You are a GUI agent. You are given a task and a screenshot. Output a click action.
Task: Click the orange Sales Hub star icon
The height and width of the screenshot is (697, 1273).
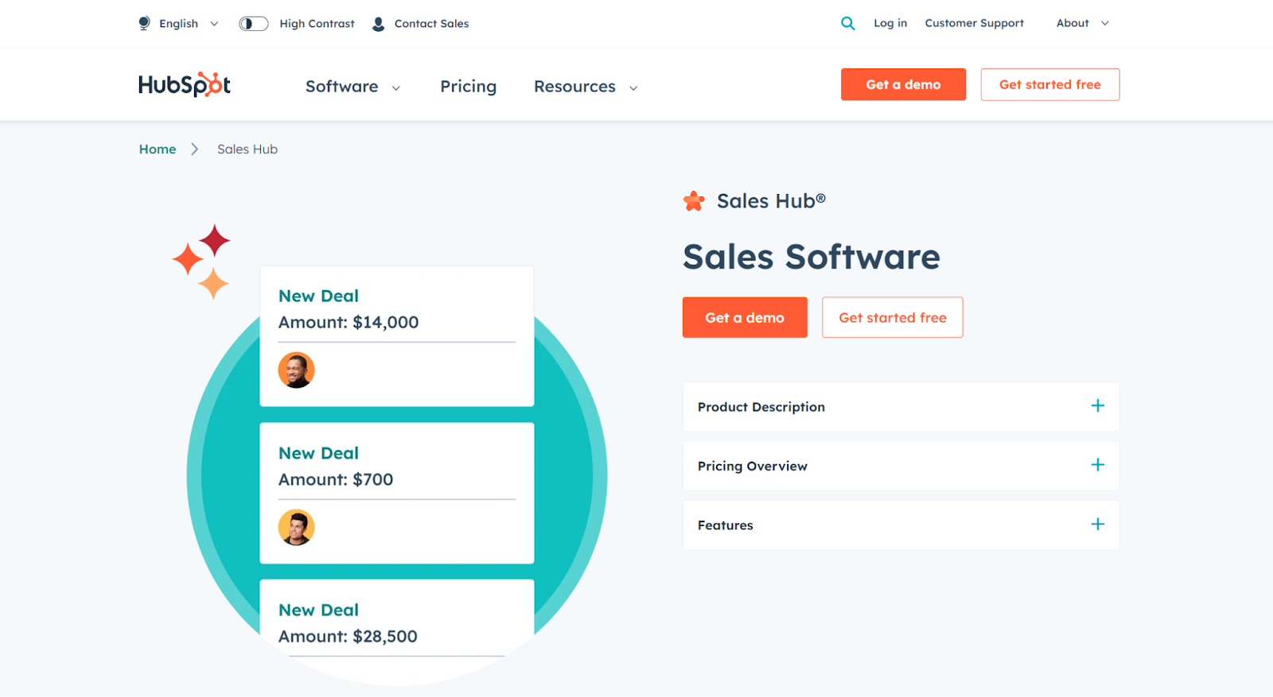pyautogui.click(x=694, y=201)
